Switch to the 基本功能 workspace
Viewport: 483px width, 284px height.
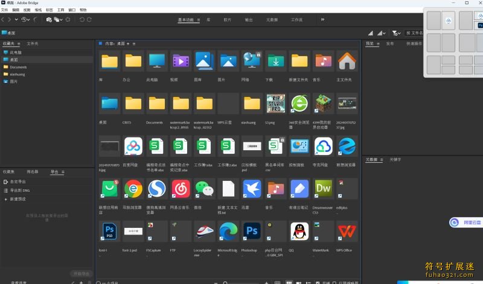point(186,20)
